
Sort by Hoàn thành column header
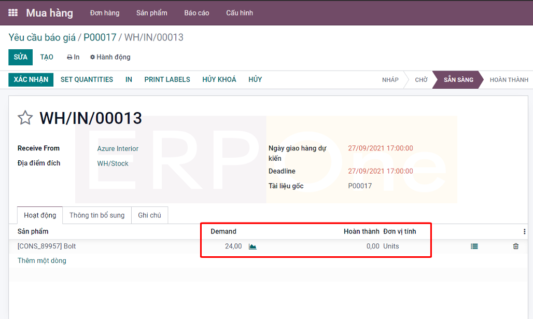click(x=361, y=231)
